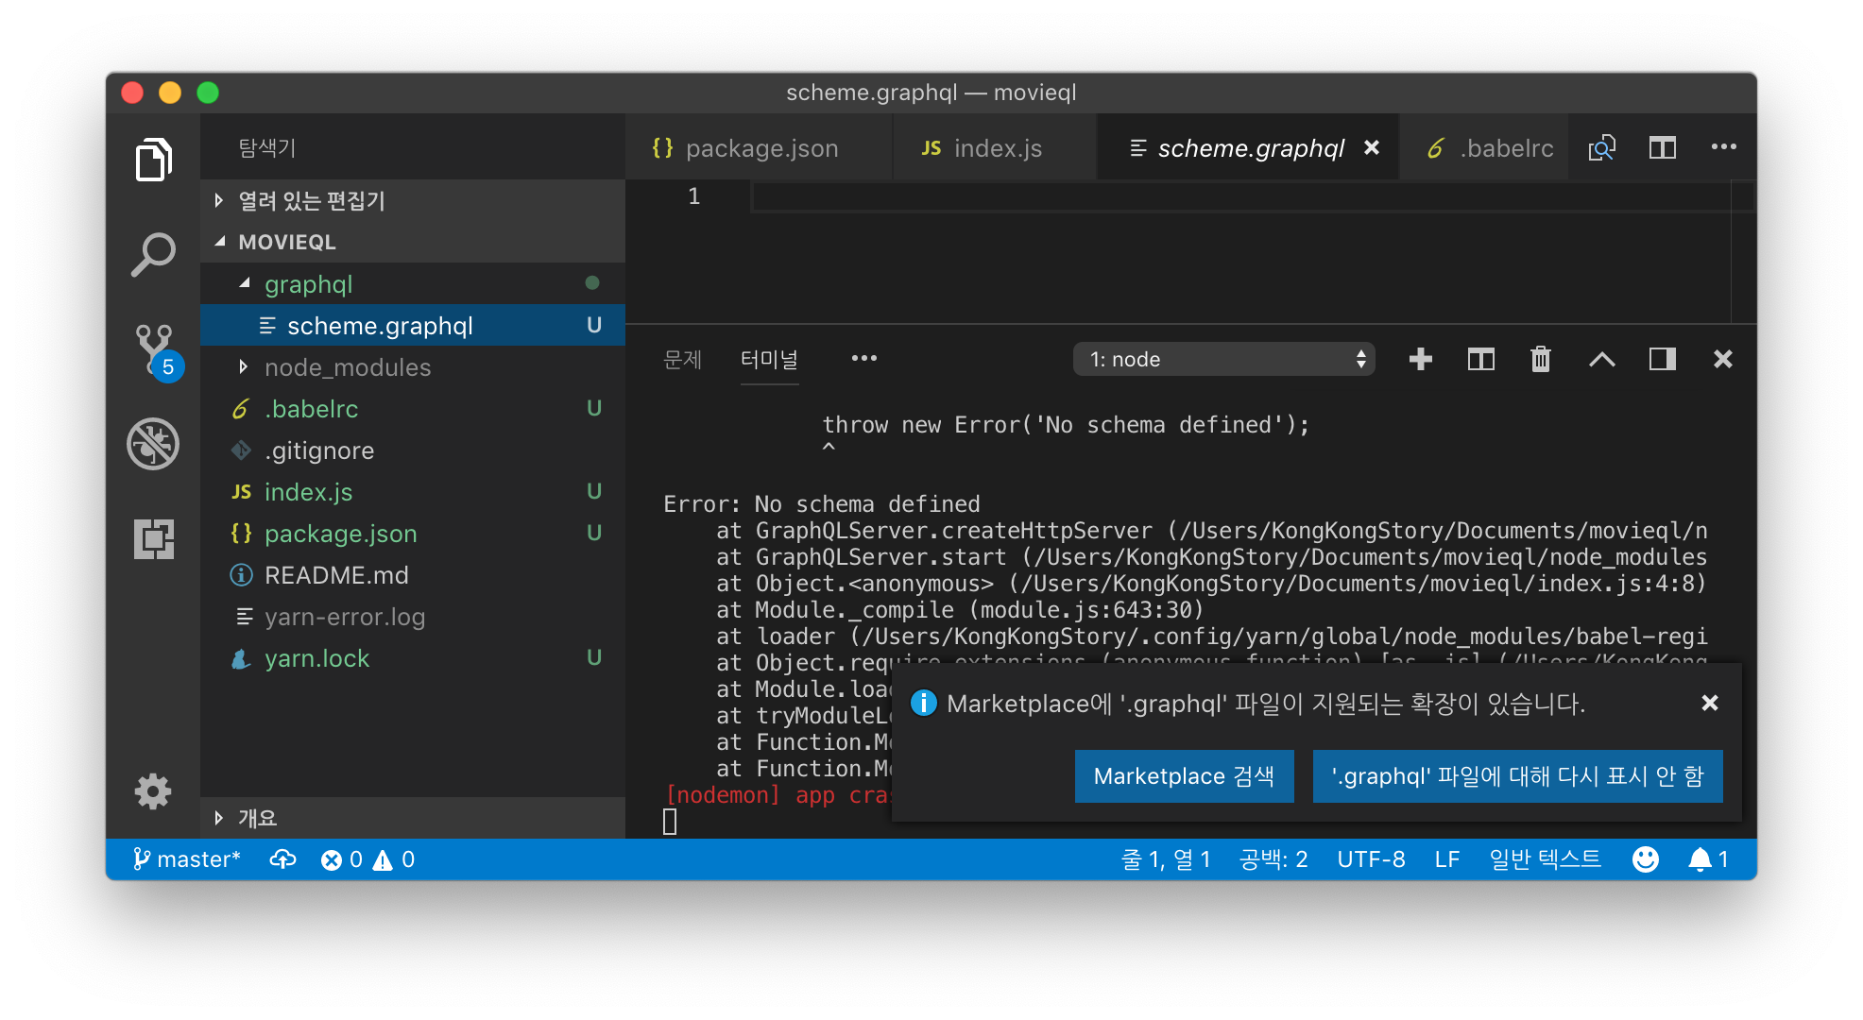Kill terminal with the trash icon

pos(1540,359)
